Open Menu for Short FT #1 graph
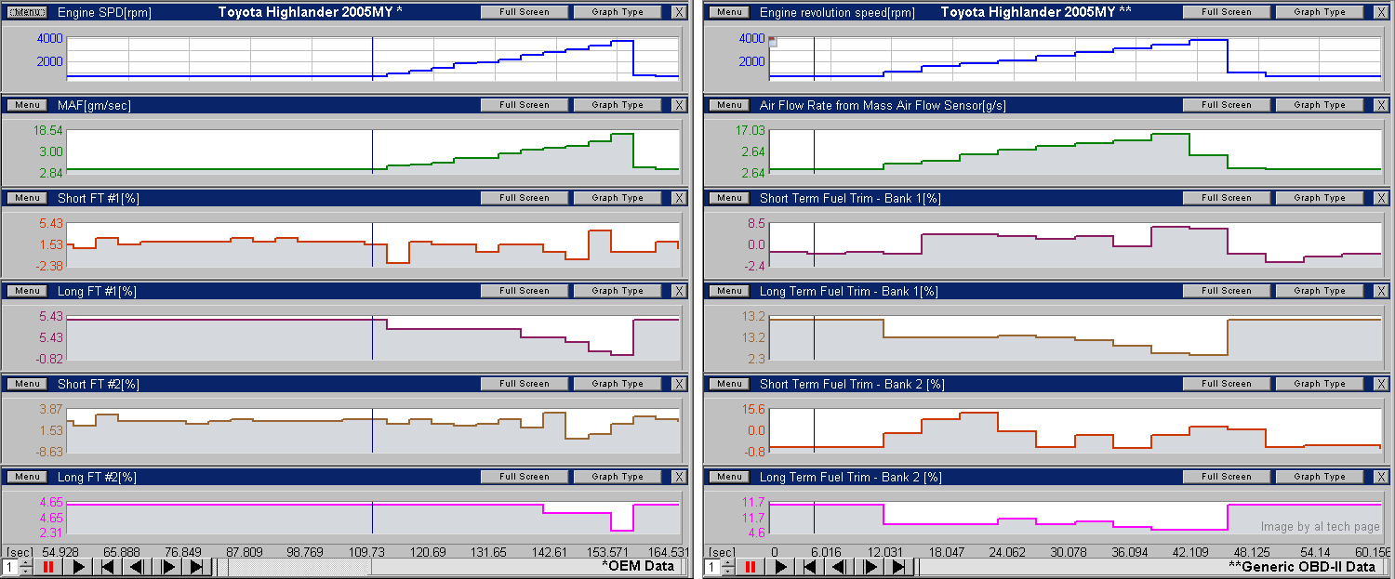This screenshot has width=1395, height=579. click(x=27, y=198)
